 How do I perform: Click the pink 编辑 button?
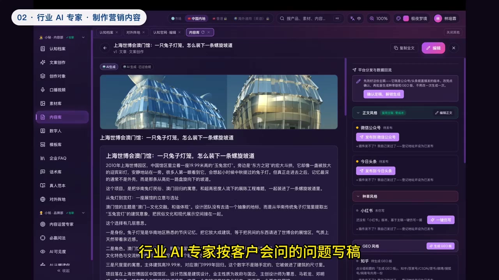click(433, 48)
